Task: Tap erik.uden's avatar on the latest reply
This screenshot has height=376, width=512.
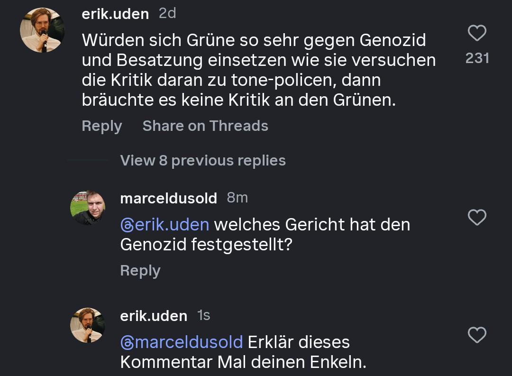Action: 88,325
